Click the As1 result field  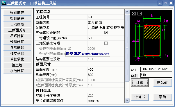point(156,69)
